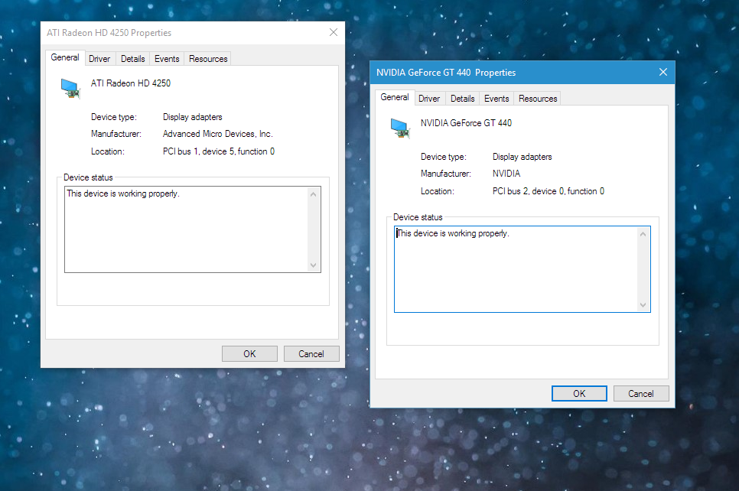739x491 pixels.
Task: Click the 'Location:' label in ATI Radeon window
Action: point(108,151)
